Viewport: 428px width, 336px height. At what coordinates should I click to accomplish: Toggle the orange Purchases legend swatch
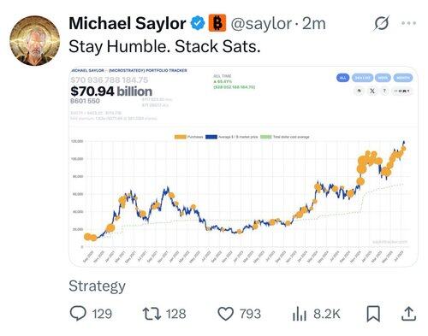click(181, 137)
